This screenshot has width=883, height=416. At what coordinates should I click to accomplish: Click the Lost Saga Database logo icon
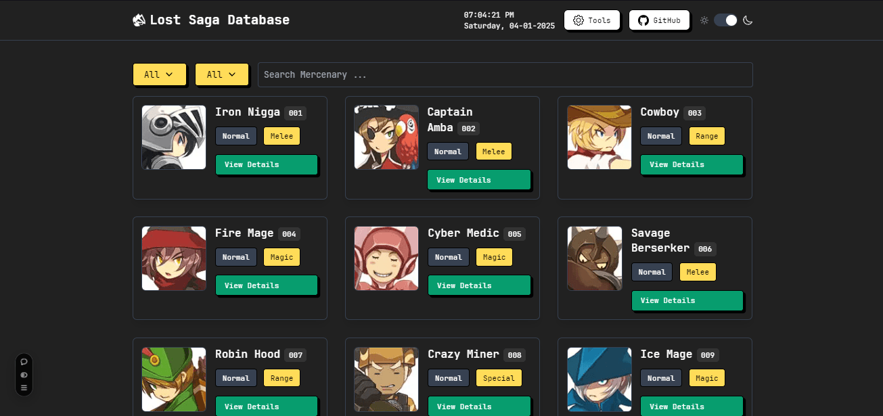pos(139,20)
